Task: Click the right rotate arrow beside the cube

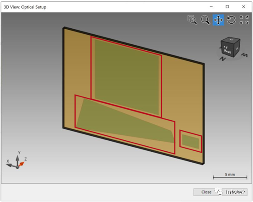Action: point(244,55)
